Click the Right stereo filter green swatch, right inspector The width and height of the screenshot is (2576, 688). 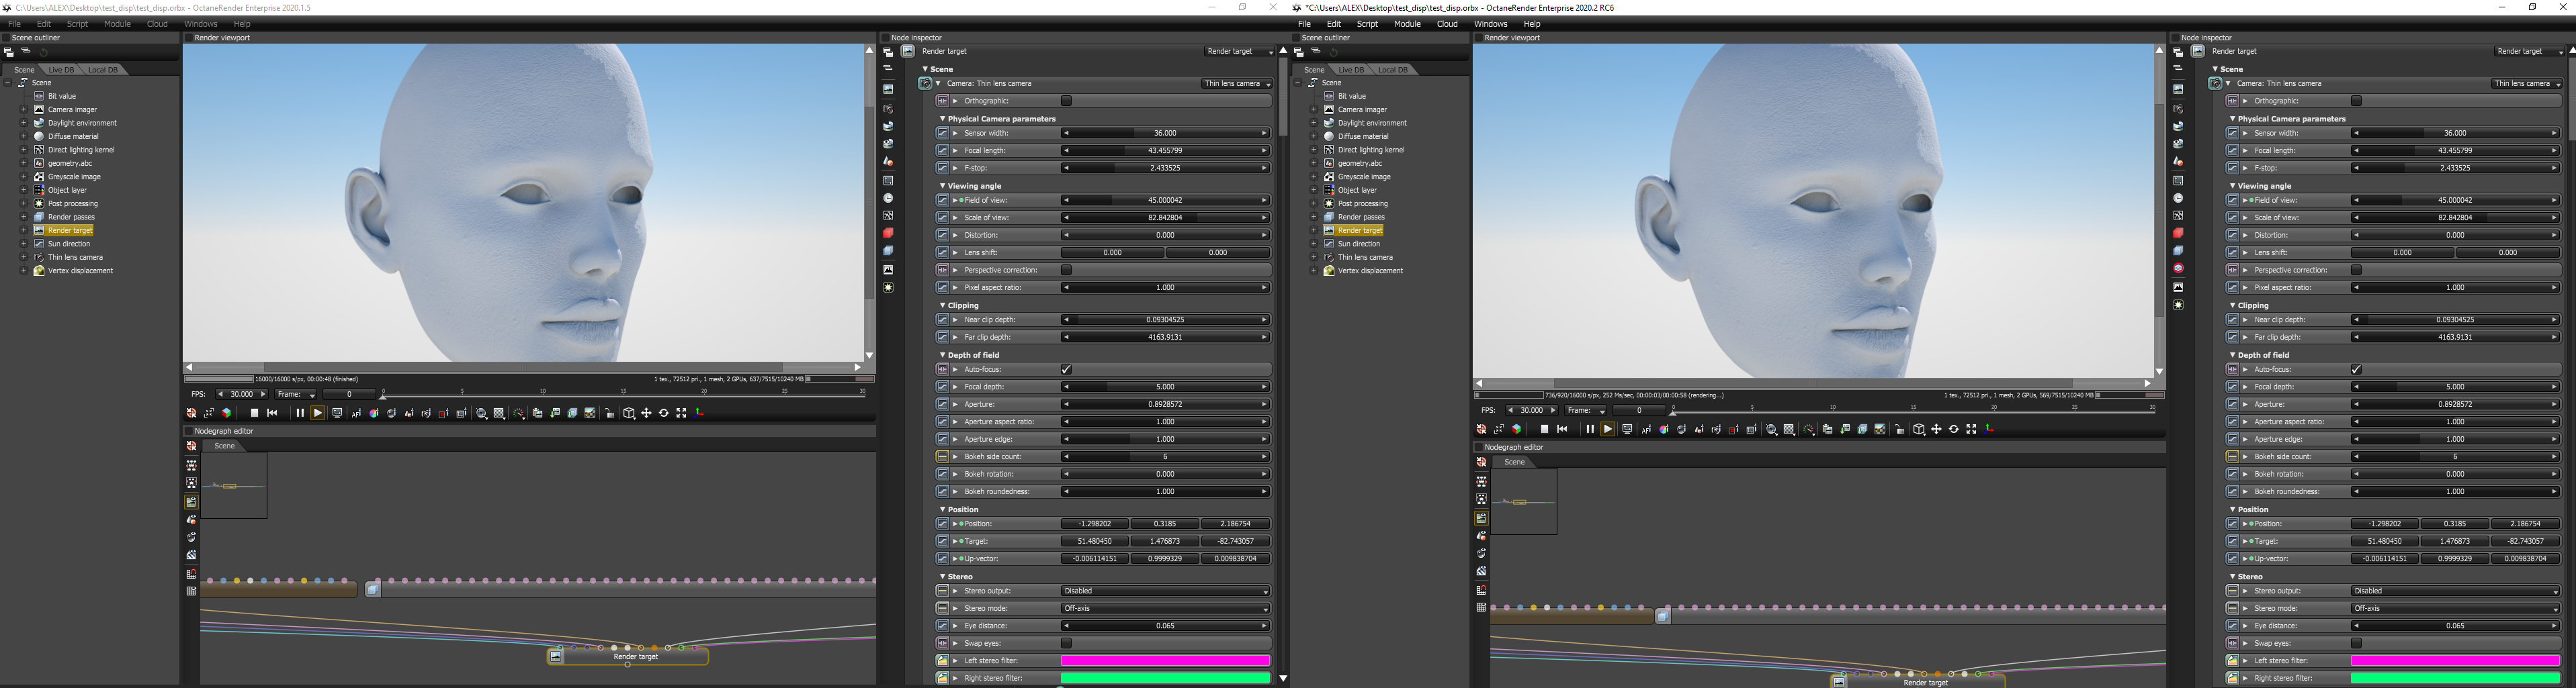coord(2455,678)
